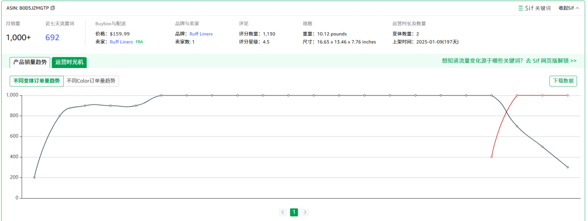The width and height of the screenshot is (588, 221).
Task: Click the collapse chevron next to 收起Sif
Action: click(577, 8)
